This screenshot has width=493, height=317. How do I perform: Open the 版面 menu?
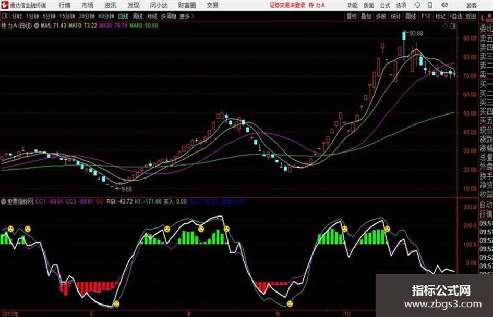pyautogui.click(x=368, y=5)
